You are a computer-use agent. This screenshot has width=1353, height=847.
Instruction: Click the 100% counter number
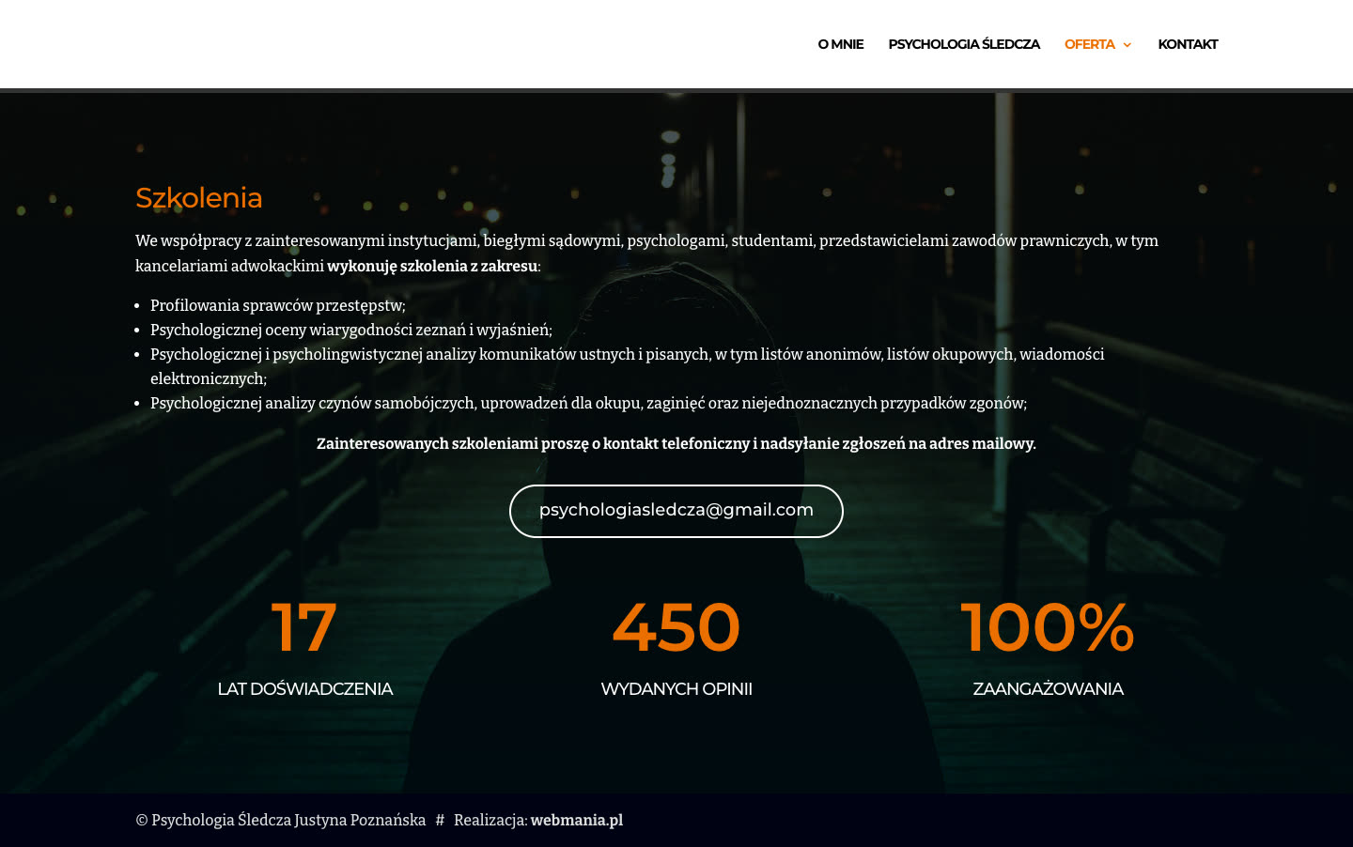click(1048, 627)
